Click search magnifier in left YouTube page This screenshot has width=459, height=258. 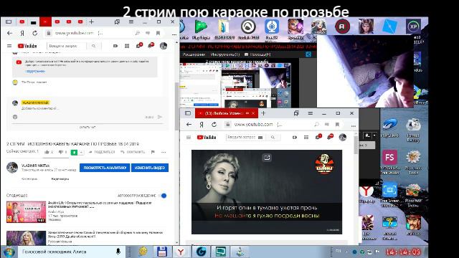click(x=93, y=46)
